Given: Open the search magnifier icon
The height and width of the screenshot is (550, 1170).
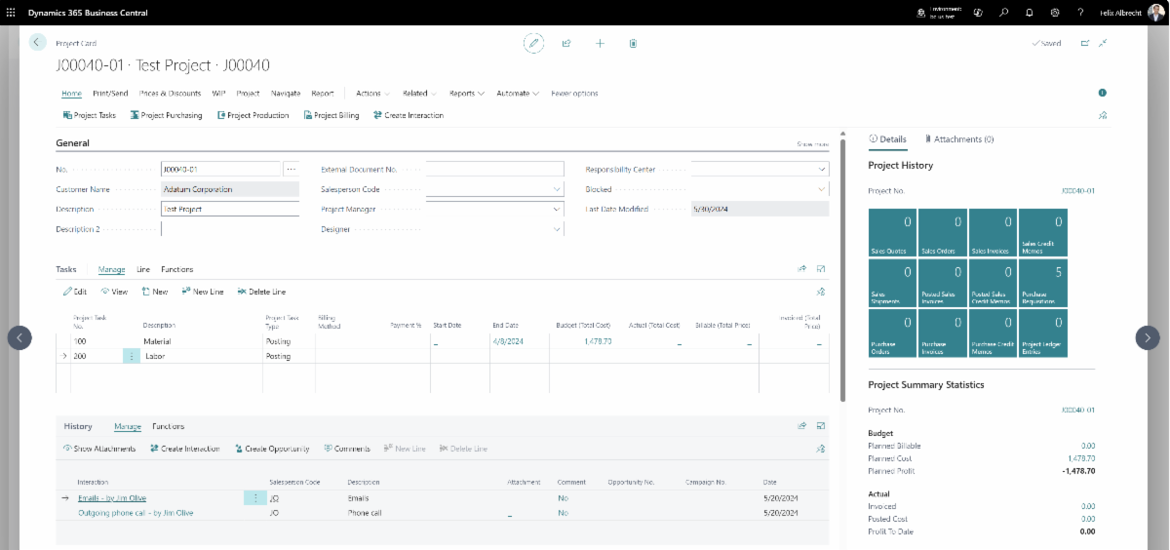Looking at the screenshot, I should click(x=1003, y=13).
